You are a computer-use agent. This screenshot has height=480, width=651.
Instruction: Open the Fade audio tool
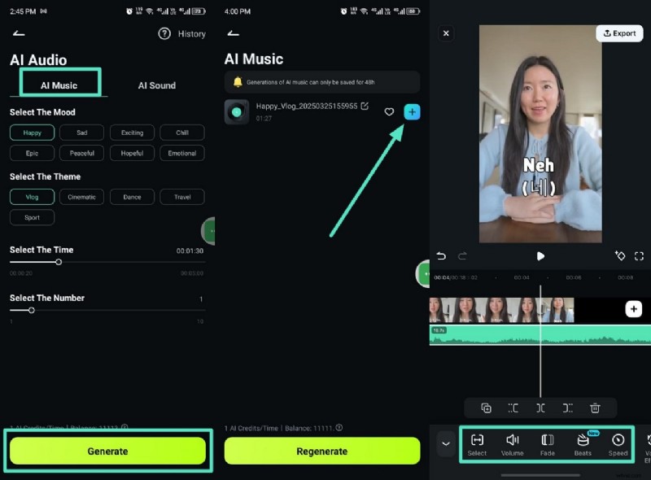pos(547,443)
